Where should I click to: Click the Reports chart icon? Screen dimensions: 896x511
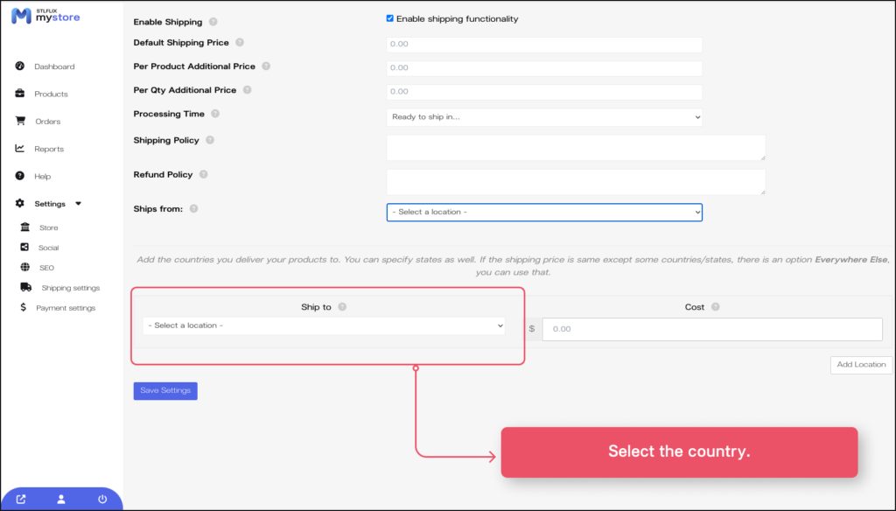coord(19,149)
